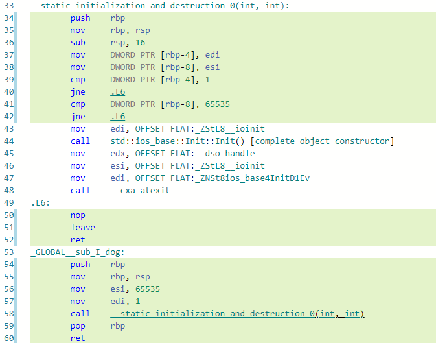Follow the .L6 jump link on line 40

tap(118, 92)
